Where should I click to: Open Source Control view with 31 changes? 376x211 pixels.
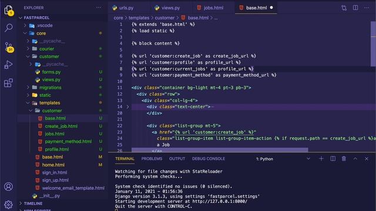point(9,47)
